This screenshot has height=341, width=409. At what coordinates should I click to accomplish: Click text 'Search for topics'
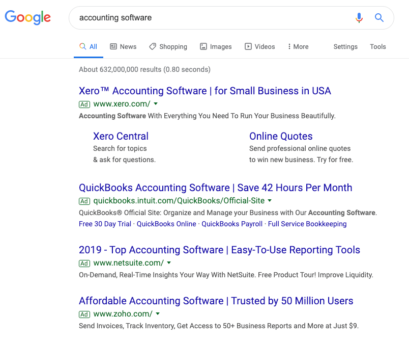tap(120, 148)
